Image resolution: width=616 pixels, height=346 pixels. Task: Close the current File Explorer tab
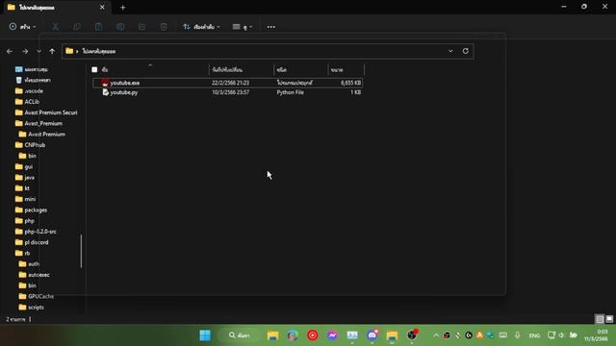point(102,8)
